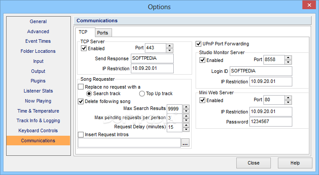Open the request intros browse button
This screenshot has height=175, width=319.
click(185, 143)
